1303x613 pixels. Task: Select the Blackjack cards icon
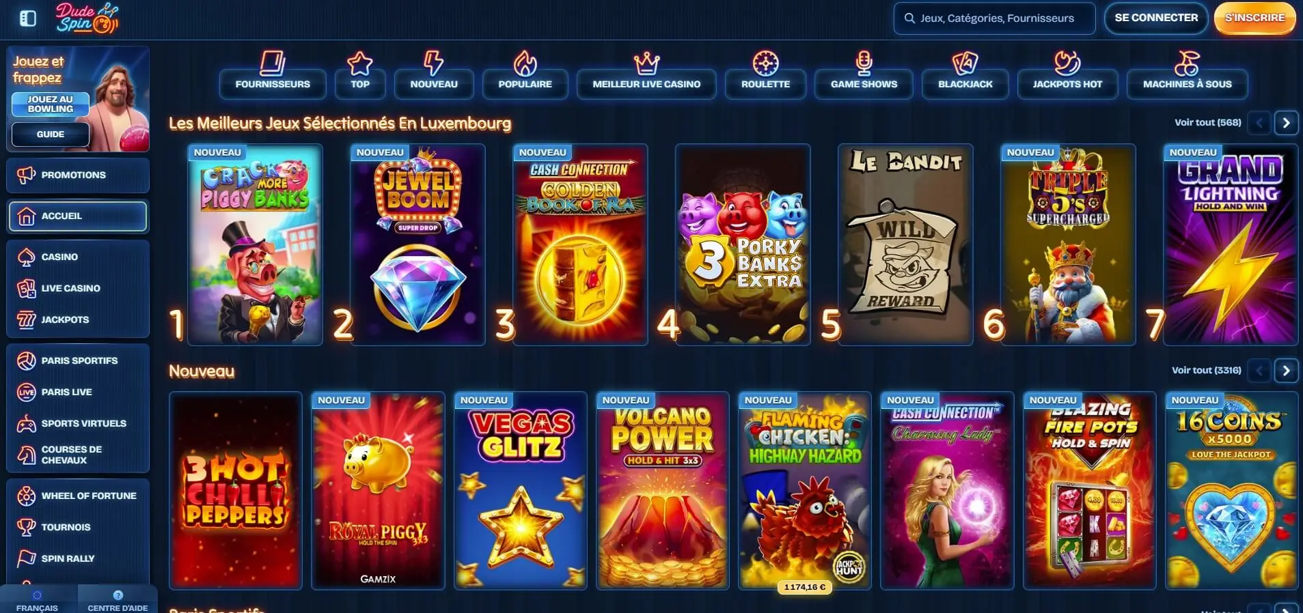coord(965,63)
